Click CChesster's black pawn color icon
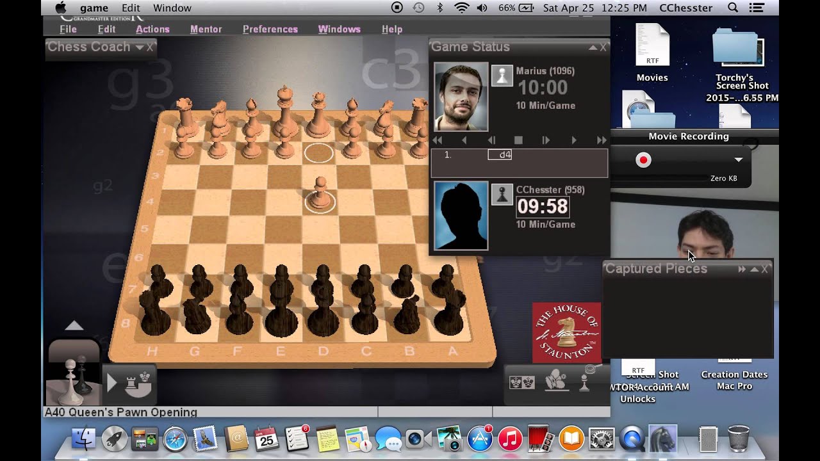 tap(502, 195)
